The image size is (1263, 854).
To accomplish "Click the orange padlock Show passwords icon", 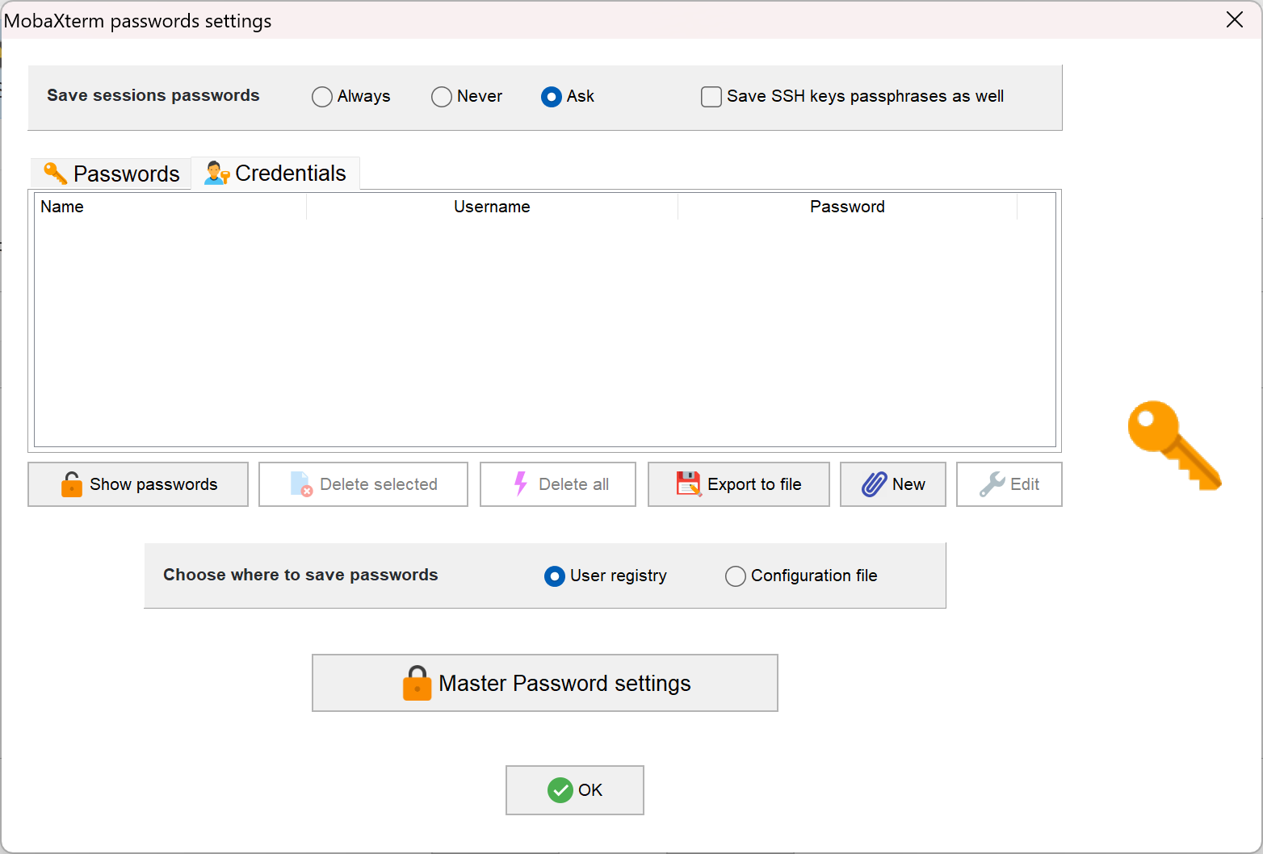I will click(x=71, y=484).
